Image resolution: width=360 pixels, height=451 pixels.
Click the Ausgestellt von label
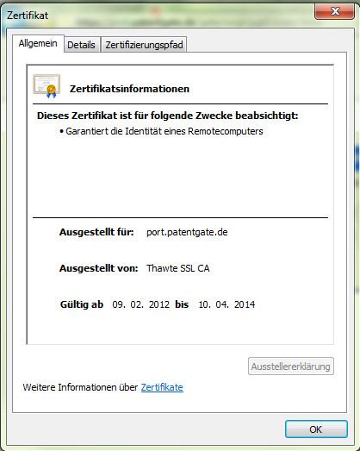tap(98, 268)
